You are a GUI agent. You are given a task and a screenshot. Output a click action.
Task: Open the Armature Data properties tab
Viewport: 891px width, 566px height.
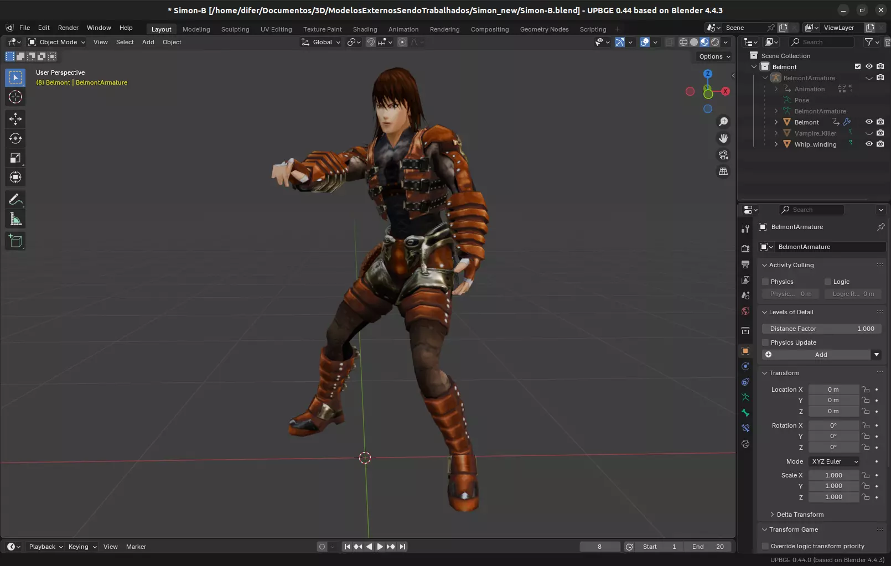(x=745, y=397)
